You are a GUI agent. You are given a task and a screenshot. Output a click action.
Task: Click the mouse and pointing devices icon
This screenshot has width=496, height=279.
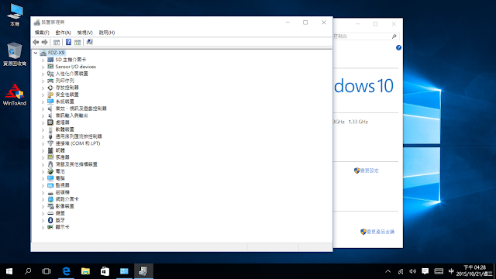pyautogui.click(x=50, y=164)
